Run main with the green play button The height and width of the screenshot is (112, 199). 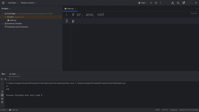click(x=151, y=3)
